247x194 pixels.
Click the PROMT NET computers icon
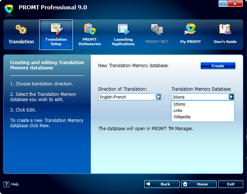pyautogui.click(x=157, y=29)
